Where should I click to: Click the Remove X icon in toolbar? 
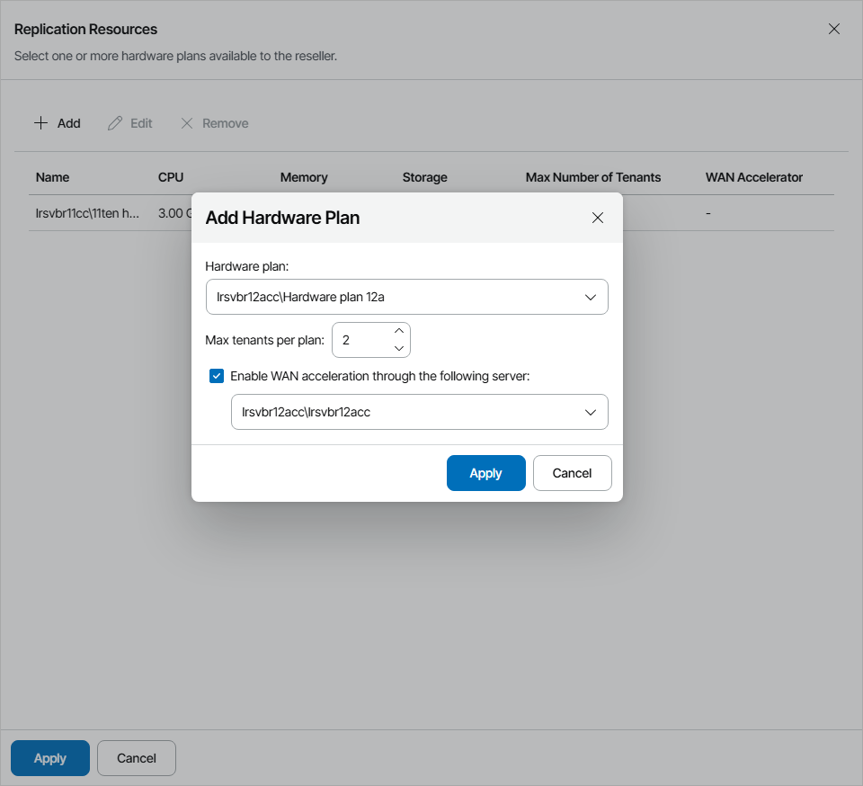point(187,123)
